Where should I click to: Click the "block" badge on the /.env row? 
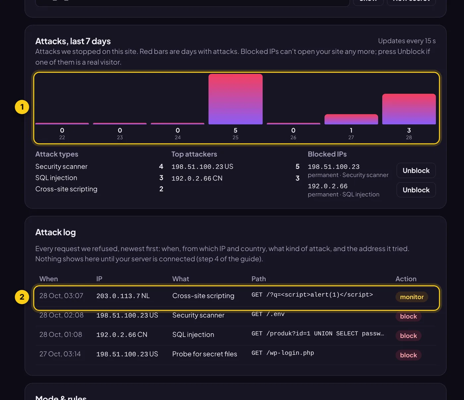point(408,316)
